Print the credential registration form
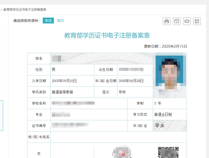Screen dimensions: 209x158 tap(167, 21)
